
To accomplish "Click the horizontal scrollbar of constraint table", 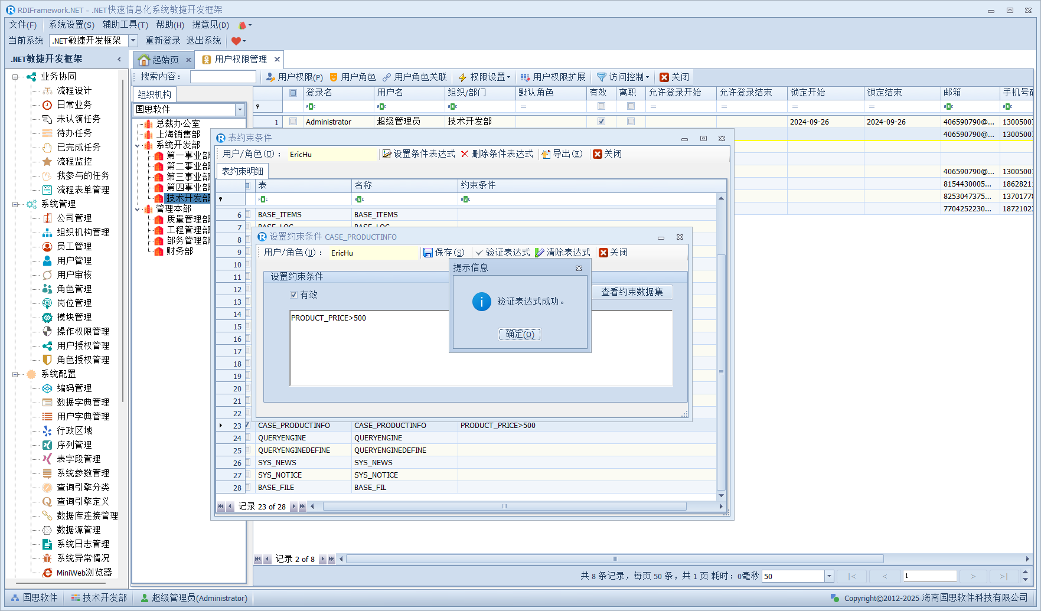I will (504, 507).
